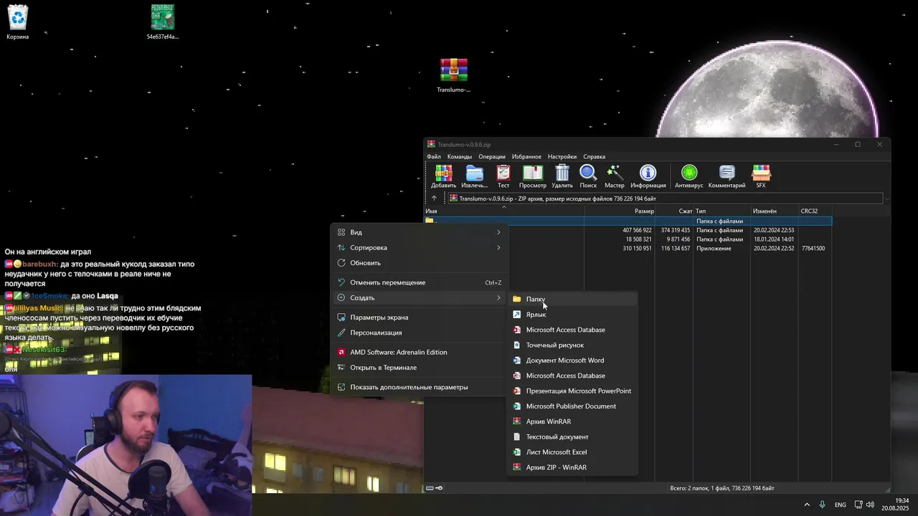Switch ENG input language indicator
The width and height of the screenshot is (918, 516).
point(840,505)
